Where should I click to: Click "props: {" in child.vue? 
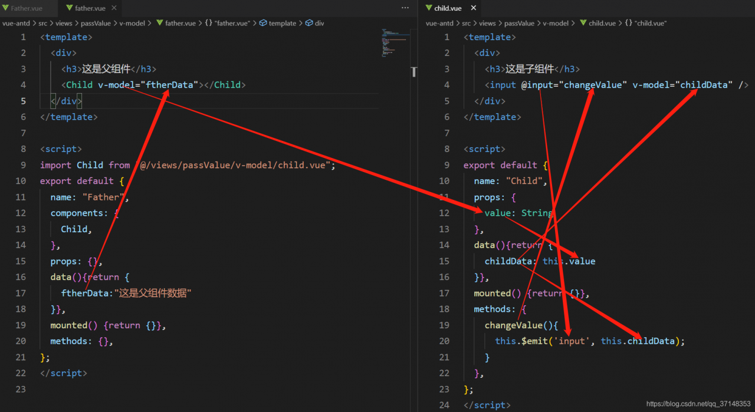coord(495,197)
